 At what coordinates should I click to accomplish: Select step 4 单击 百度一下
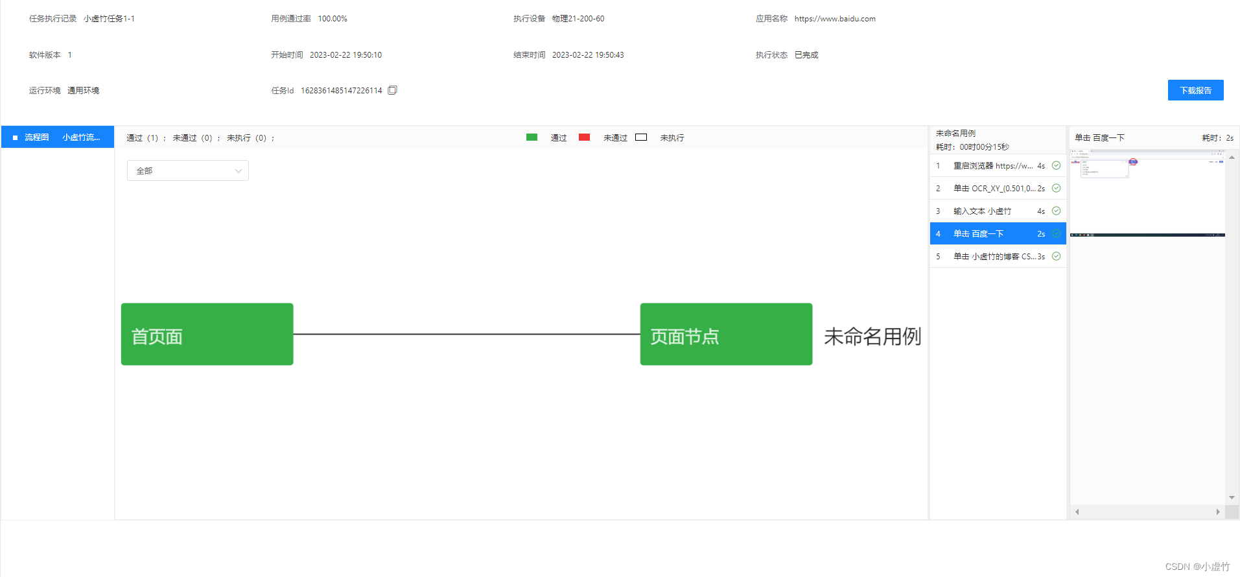pyautogui.click(x=998, y=233)
